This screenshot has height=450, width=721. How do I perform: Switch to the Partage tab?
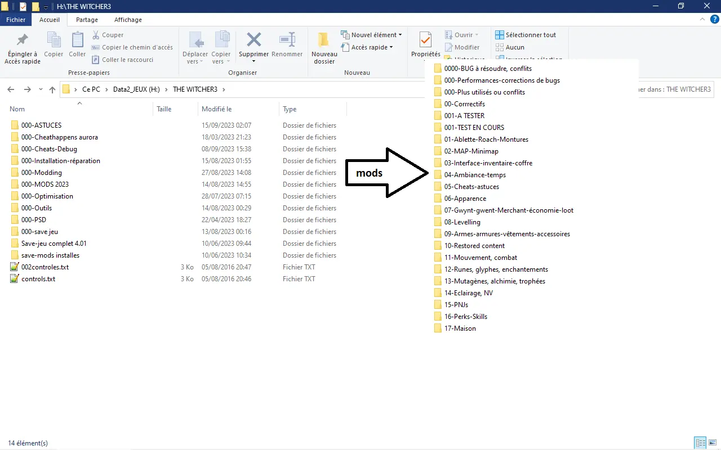point(87,20)
